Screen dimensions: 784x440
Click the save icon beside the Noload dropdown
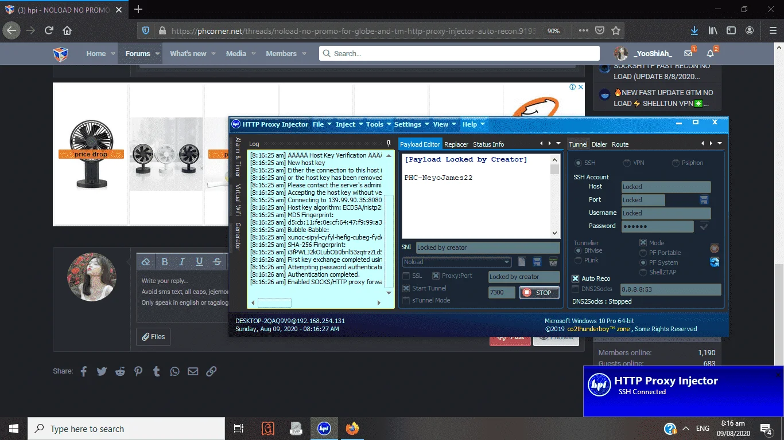538,262
